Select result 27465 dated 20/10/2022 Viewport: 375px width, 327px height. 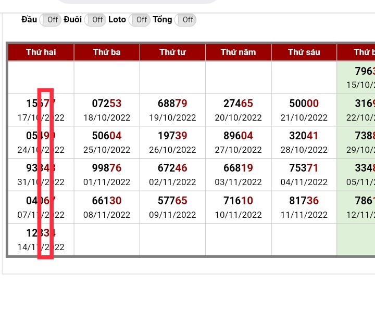[238, 103]
